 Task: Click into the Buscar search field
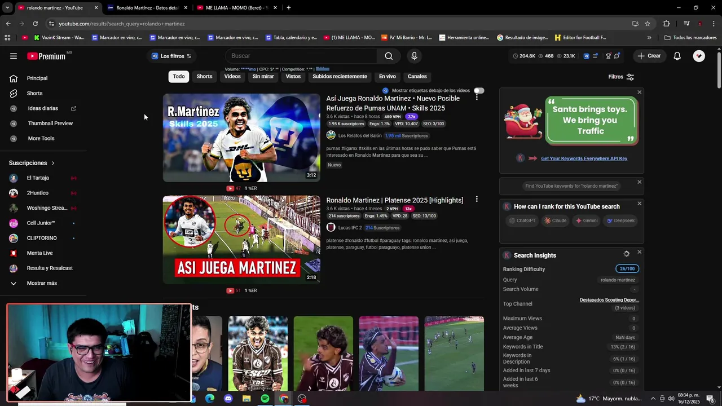click(x=301, y=56)
